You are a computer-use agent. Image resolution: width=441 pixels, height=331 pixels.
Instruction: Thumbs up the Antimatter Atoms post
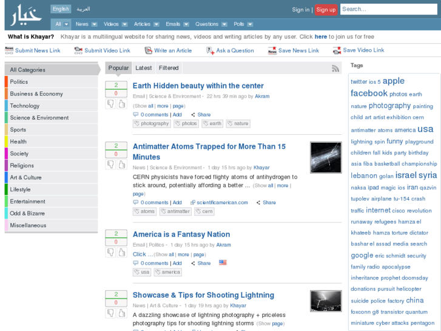click(x=122, y=165)
